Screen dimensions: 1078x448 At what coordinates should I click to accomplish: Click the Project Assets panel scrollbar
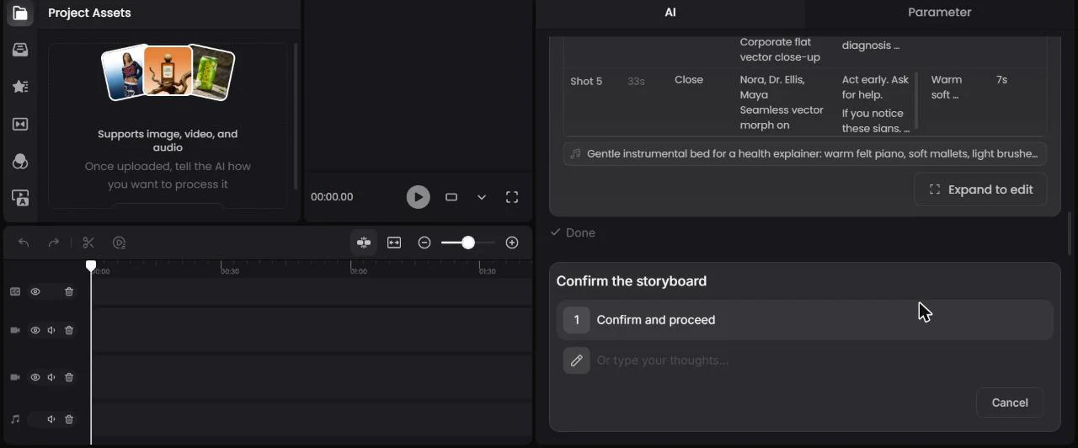[296, 117]
